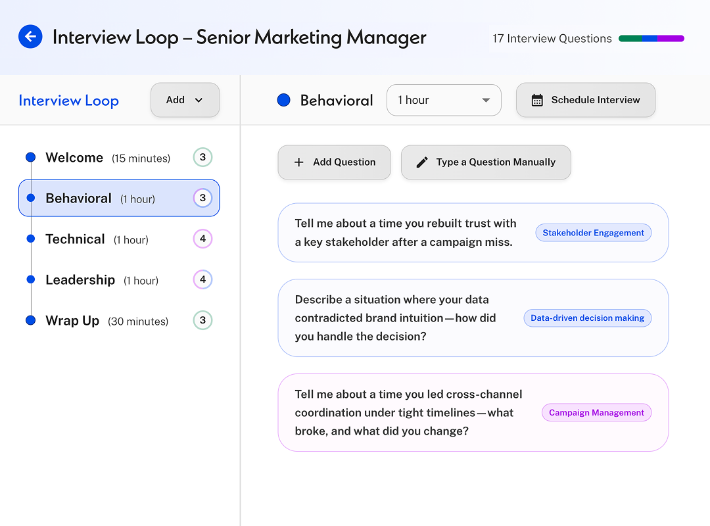
Task: Click the Welcome question count badge
Action: pyautogui.click(x=202, y=157)
